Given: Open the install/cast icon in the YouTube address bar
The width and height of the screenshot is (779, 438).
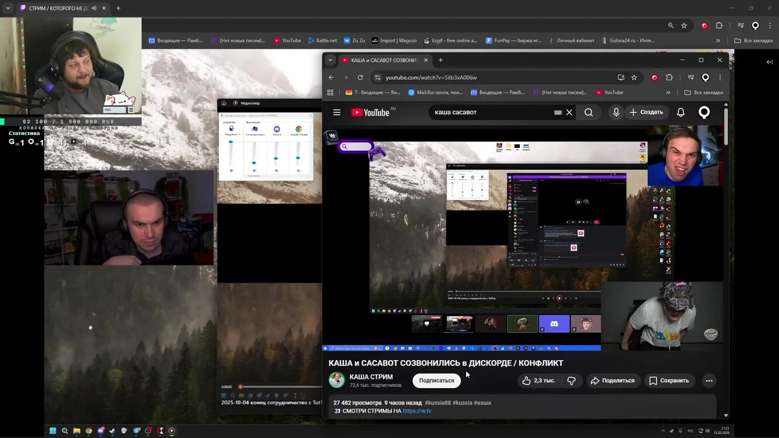Looking at the screenshot, I should [621, 77].
